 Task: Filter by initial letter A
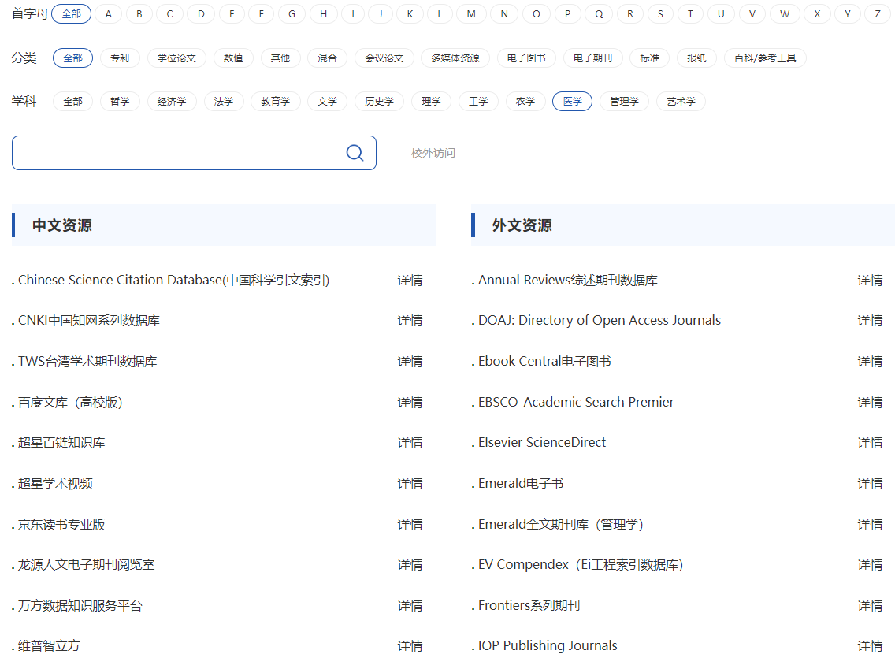tap(108, 13)
